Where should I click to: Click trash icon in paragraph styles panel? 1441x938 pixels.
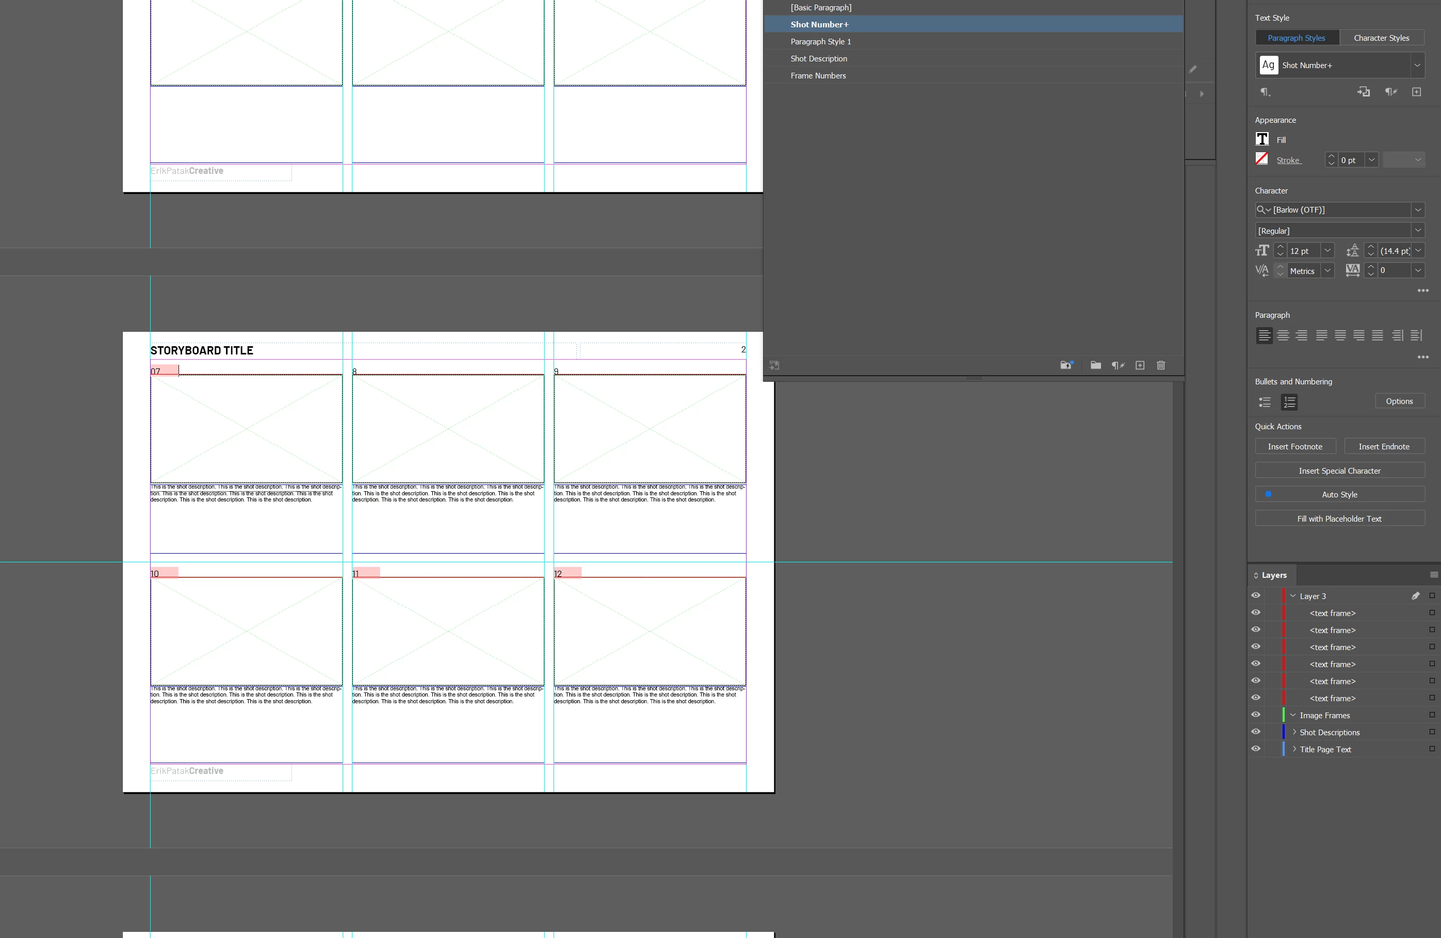1161,365
